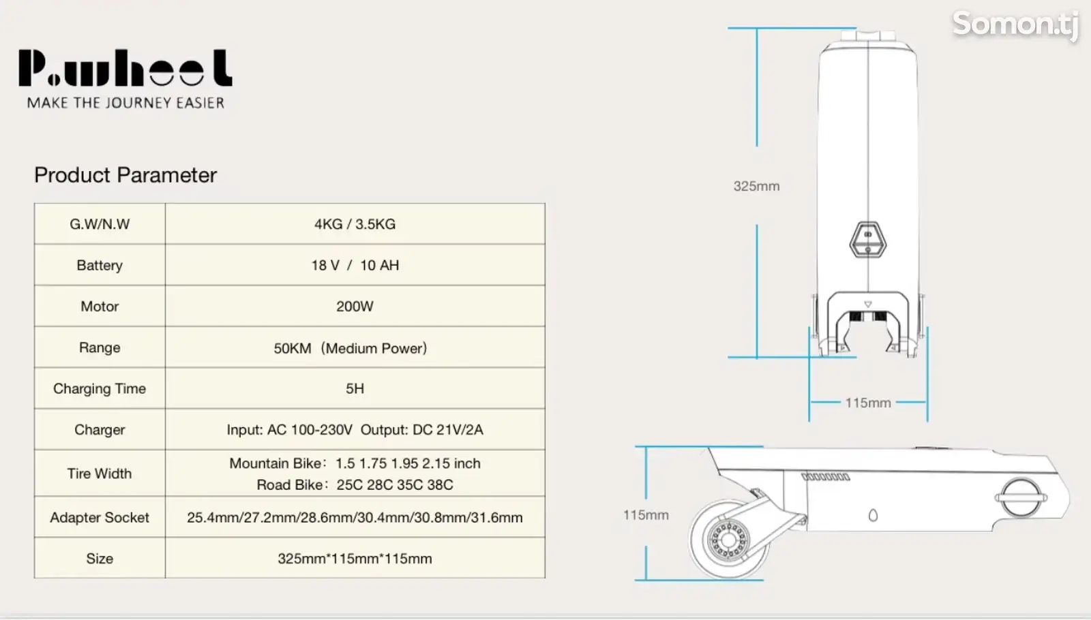
Task: Select the 'Range' label cell
Action: click(100, 347)
